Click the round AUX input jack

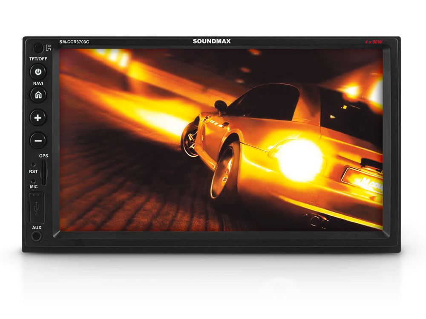coord(37,236)
